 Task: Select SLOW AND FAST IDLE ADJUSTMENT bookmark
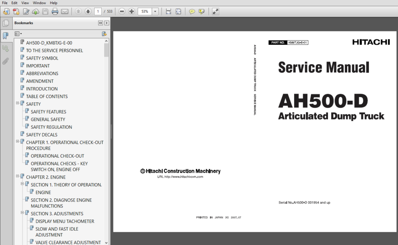[57, 232]
